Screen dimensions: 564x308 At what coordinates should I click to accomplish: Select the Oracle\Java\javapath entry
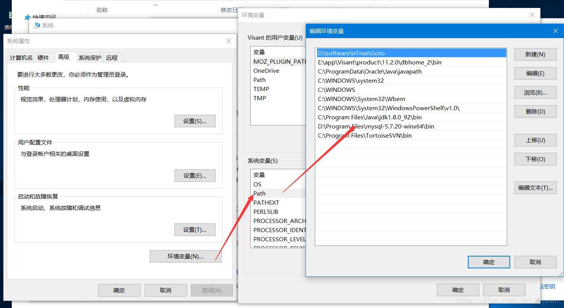tap(411, 71)
